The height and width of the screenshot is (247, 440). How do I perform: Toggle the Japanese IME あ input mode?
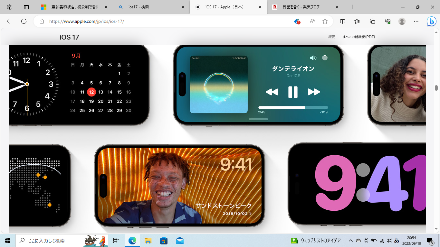point(397,241)
